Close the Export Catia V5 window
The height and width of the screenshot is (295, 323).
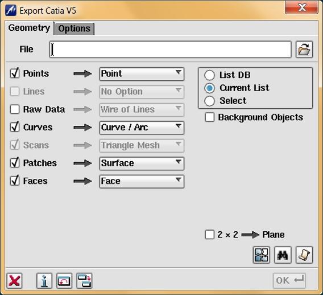[301, 7]
